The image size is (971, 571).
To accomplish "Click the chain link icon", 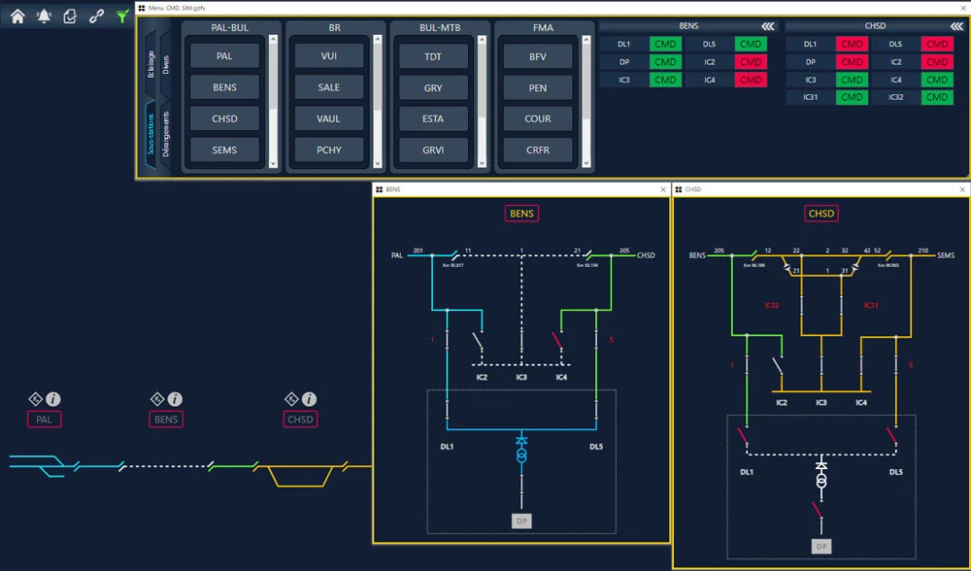I will (96, 16).
